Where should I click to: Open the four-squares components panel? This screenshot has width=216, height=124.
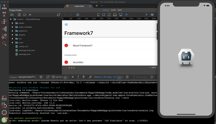[x=4, y=36]
